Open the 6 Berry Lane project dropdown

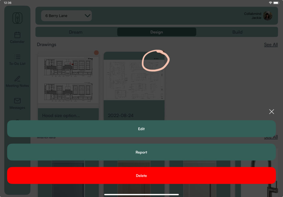[66, 16]
